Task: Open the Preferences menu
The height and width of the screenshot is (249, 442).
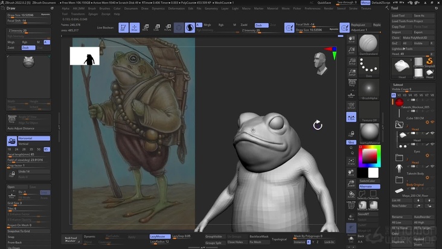Action: point(312,8)
